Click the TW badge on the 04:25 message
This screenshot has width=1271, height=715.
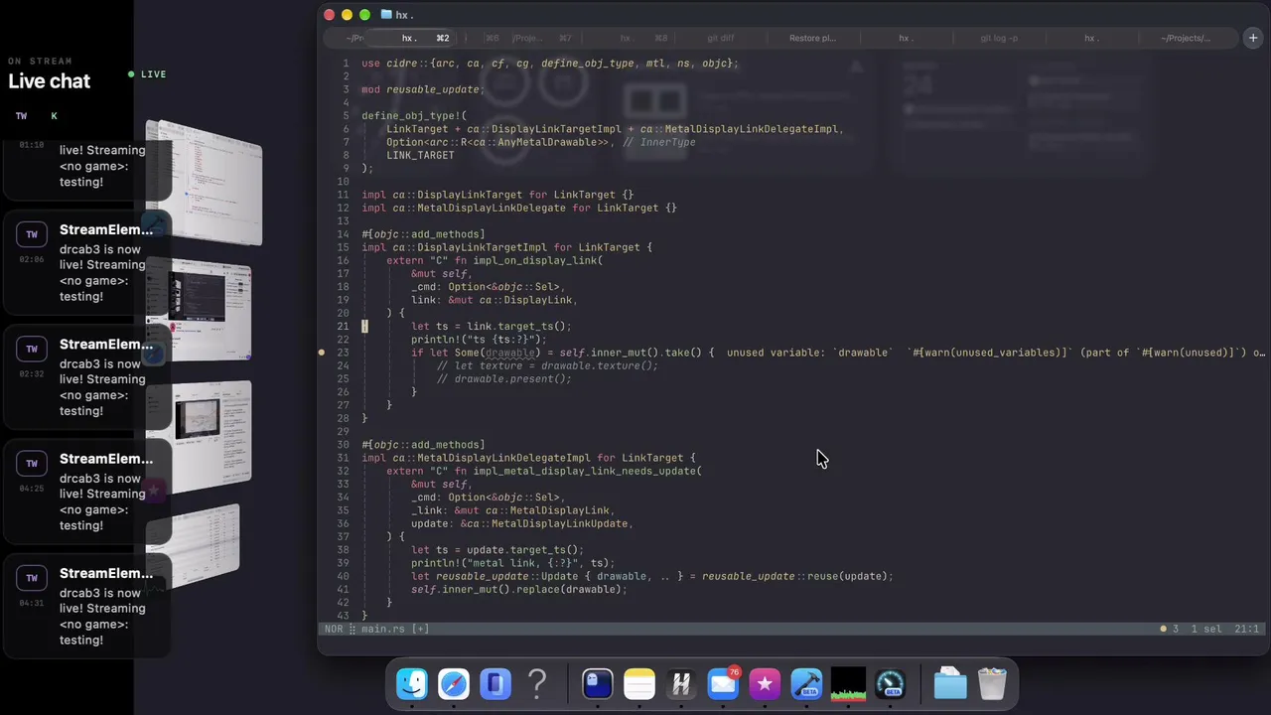pos(32,463)
